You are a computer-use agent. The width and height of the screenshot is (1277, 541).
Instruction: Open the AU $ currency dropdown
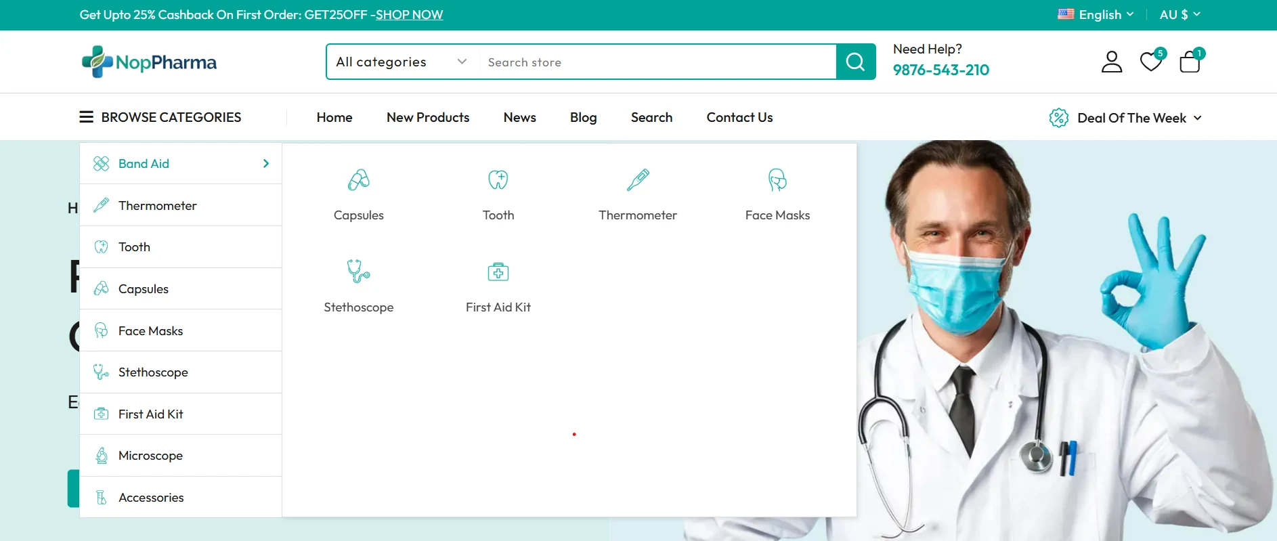[x=1179, y=15]
